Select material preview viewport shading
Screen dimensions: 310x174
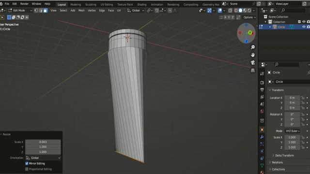[x=245, y=11]
